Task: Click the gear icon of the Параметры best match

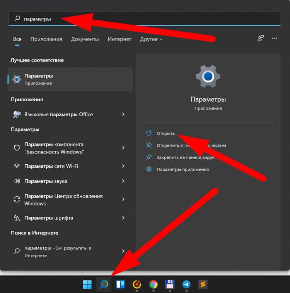Action: [17, 79]
